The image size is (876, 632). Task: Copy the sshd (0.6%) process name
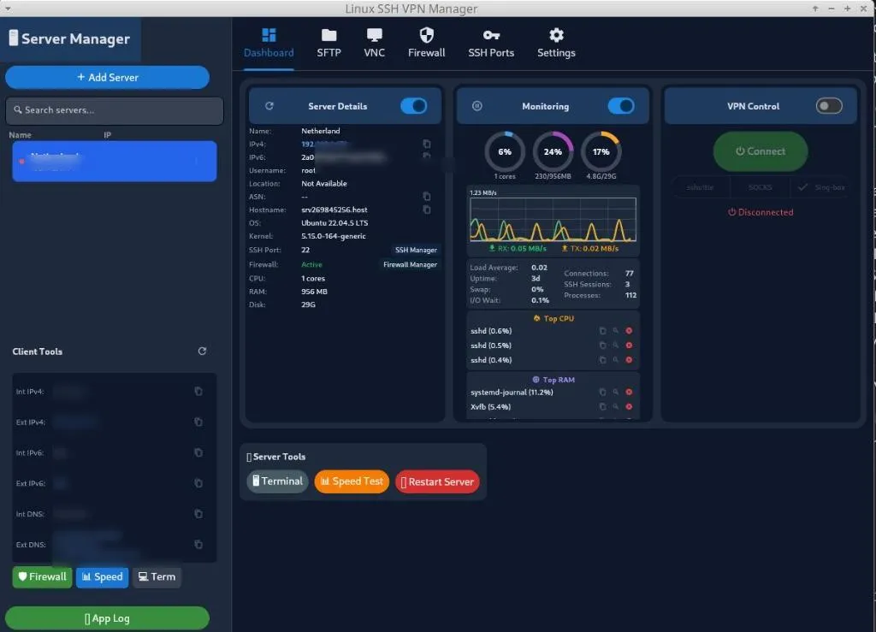[x=602, y=330]
